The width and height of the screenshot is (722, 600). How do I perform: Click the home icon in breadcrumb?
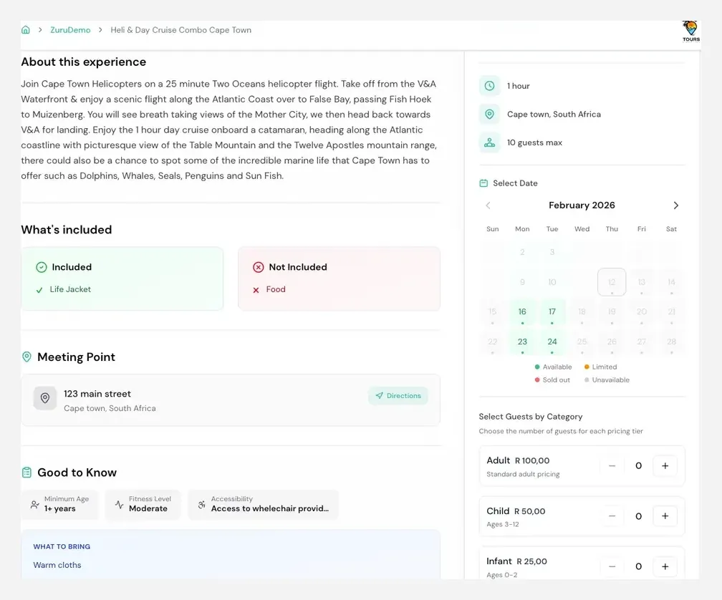click(x=26, y=30)
